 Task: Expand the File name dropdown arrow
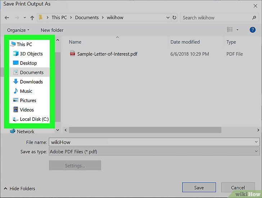[256, 142]
